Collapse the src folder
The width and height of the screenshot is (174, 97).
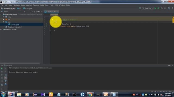(4, 22)
